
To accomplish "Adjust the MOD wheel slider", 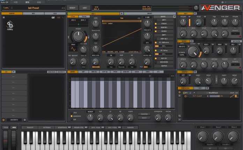I will 14,139.
